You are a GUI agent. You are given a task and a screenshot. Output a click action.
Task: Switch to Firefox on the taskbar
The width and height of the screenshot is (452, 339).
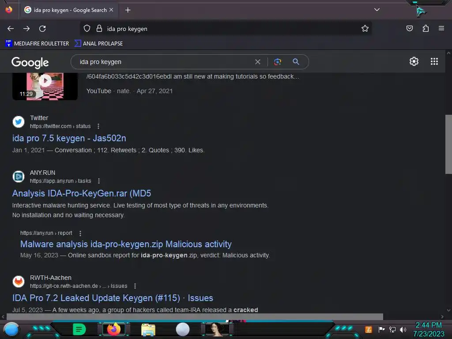coord(114,329)
